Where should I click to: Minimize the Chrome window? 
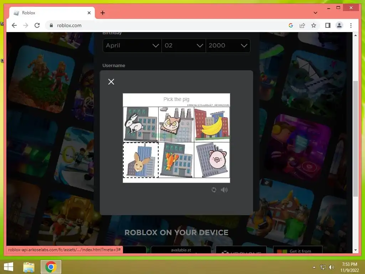[x=328, y=8]
